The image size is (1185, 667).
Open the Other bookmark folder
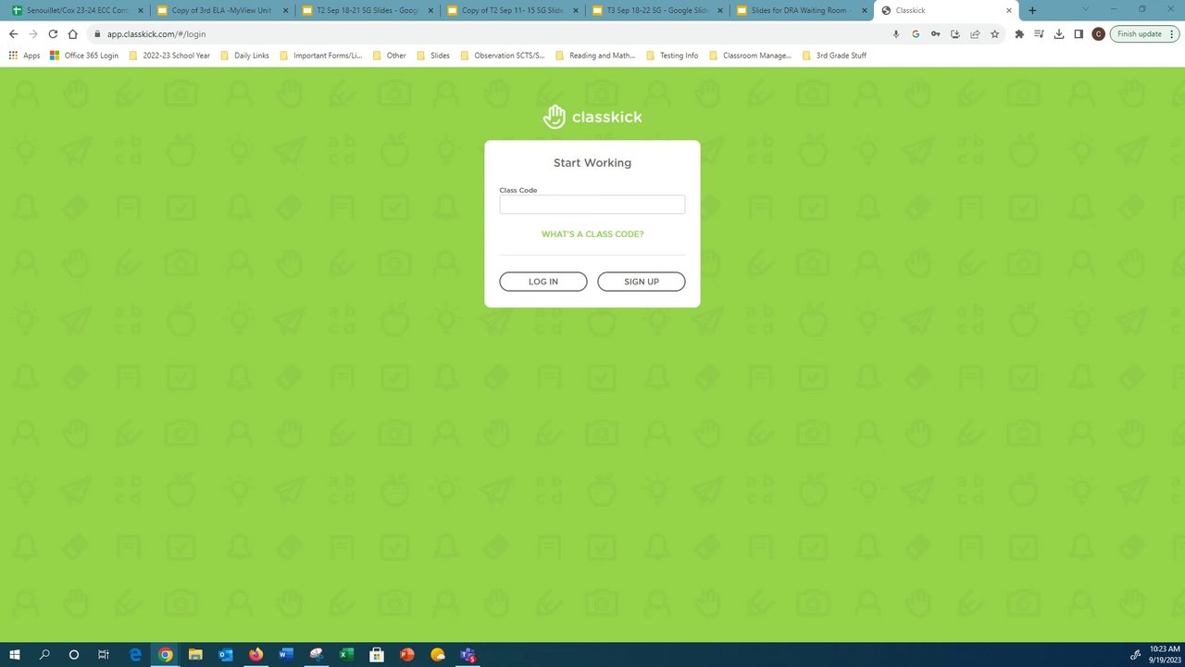coord(389,56)
